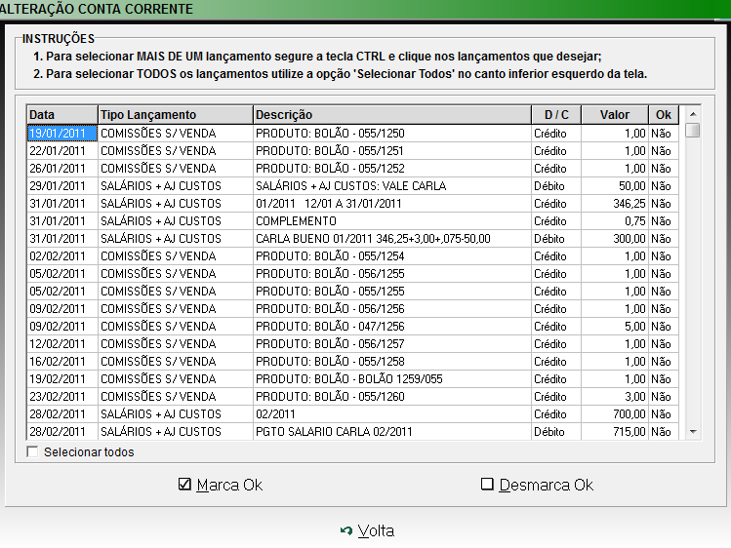
Task: Select row PRODUTO: BOLÃO - 056/1256
Action: click(353, 309)
